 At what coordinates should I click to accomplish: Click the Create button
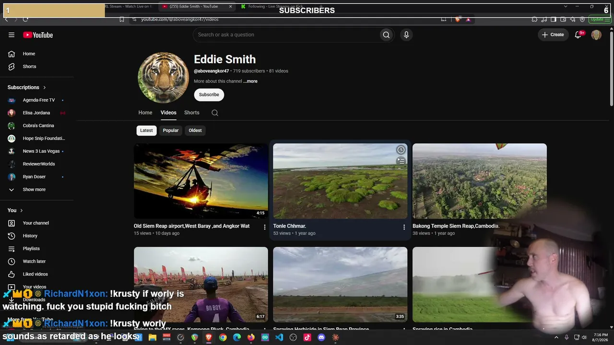pyautogui.click(x=553, y=34)
